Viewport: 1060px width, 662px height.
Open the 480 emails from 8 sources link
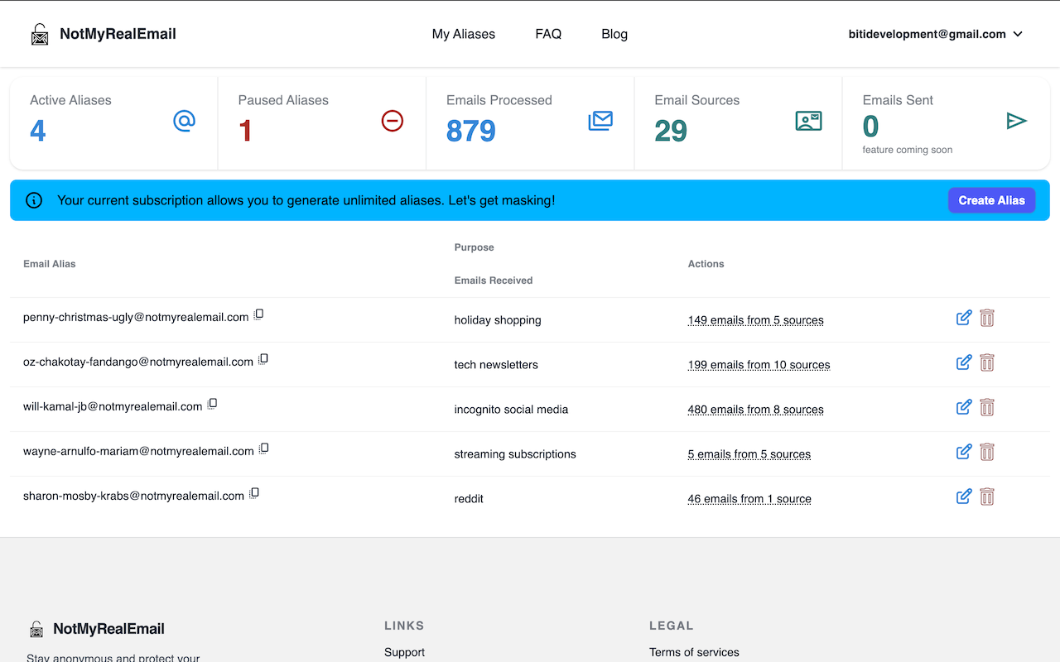pos(755,410)
